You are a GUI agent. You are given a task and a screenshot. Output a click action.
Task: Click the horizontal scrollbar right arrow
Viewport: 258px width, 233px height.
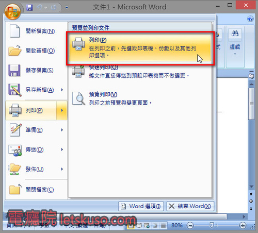[x=244, y=217]
